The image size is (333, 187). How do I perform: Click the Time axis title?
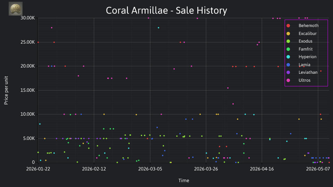click(x=184, y=181)
